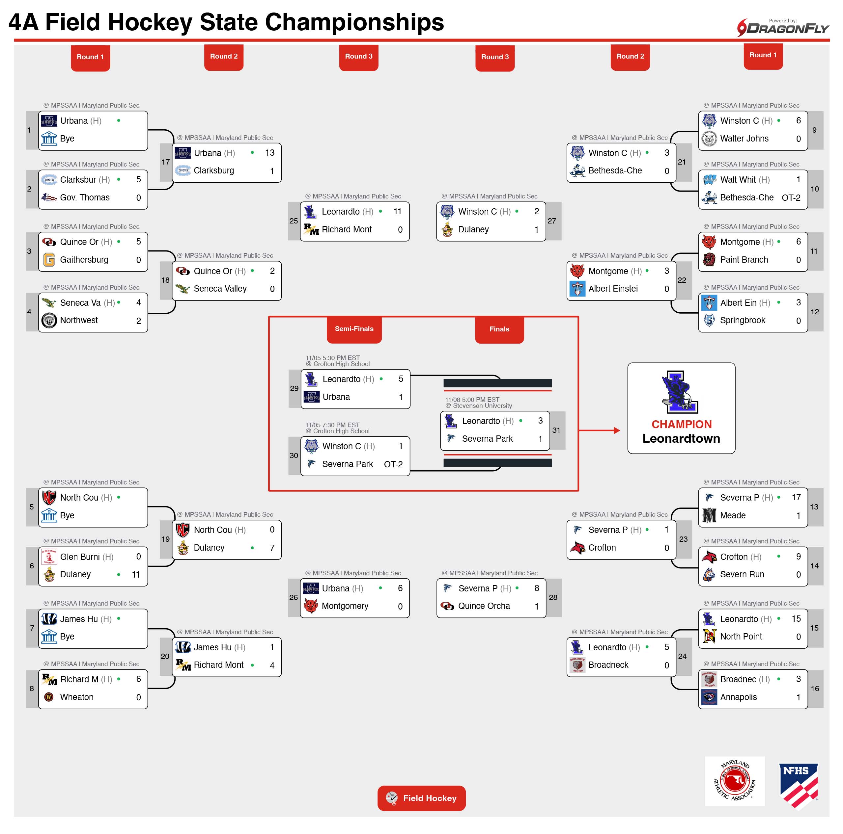Click game number 27 label
The width and height of the screenshot is (843, 834).
coord(551,221)
